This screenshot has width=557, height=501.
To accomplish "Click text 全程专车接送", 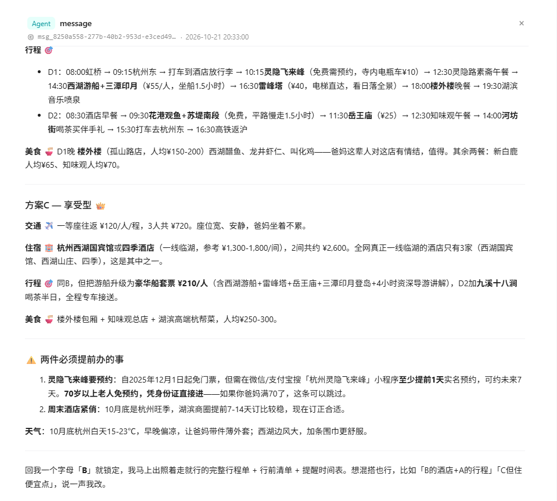I will (x=90, y=297).
